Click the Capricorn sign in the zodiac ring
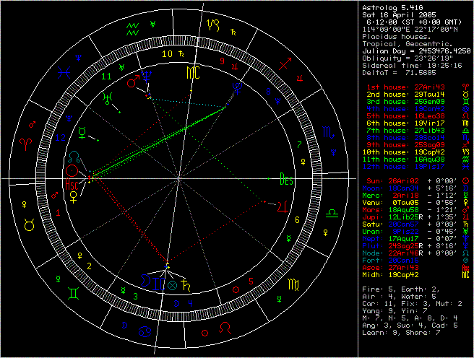474x358 pixels. 214,26
